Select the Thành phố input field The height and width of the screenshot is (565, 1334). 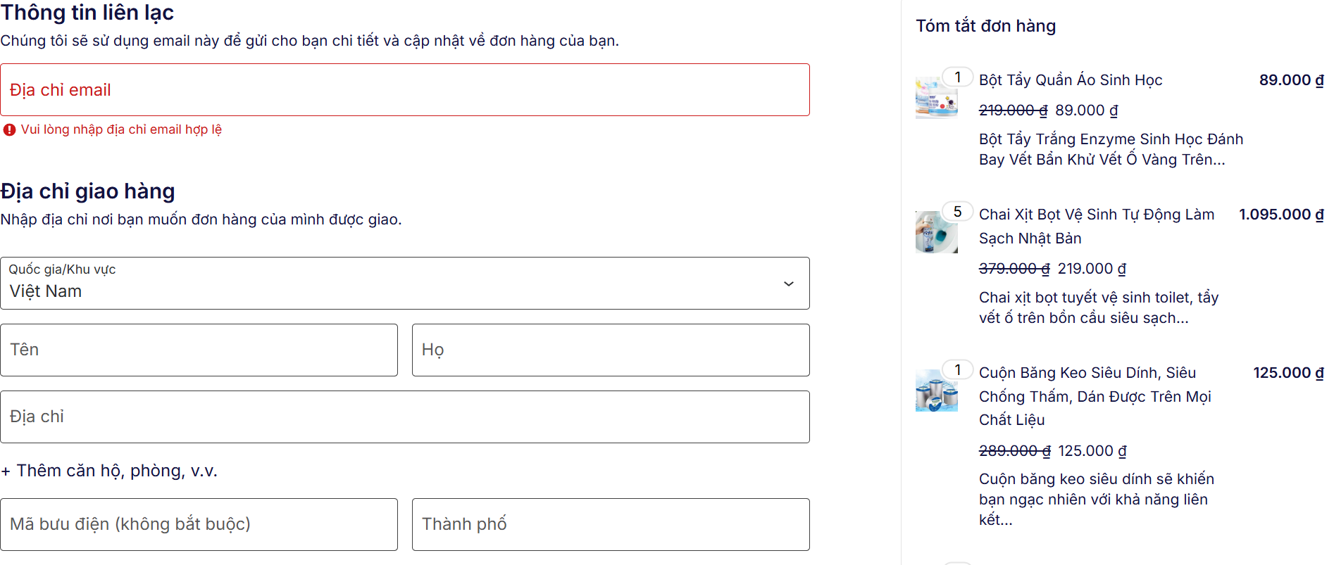610,525
